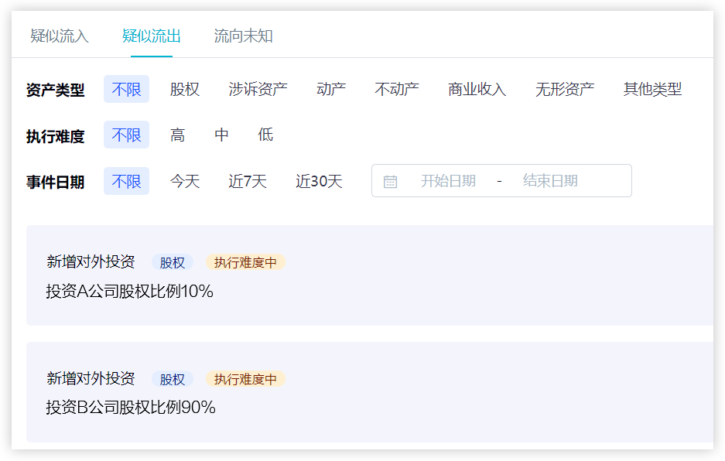The width and height of the screenshot is (725, 461).
Task: Filter event date to 近7天
Action: click(x=248, y=181)
